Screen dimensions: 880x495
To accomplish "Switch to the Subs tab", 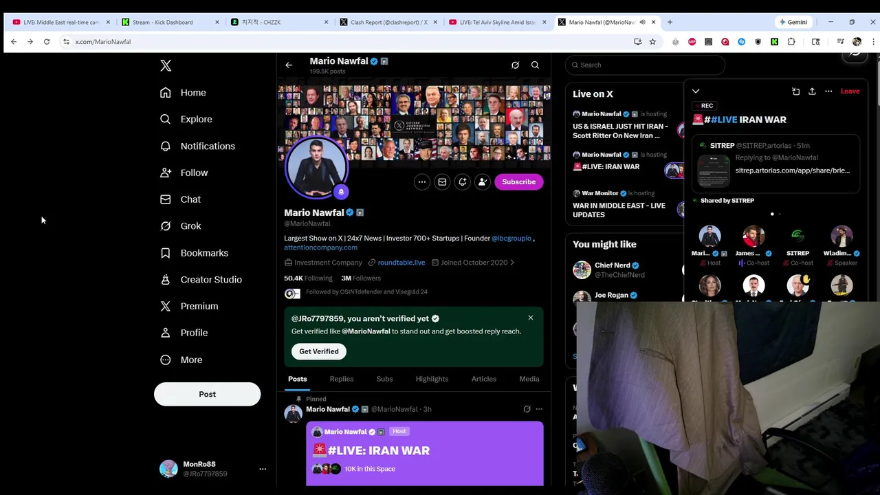I will coord(384,379).
